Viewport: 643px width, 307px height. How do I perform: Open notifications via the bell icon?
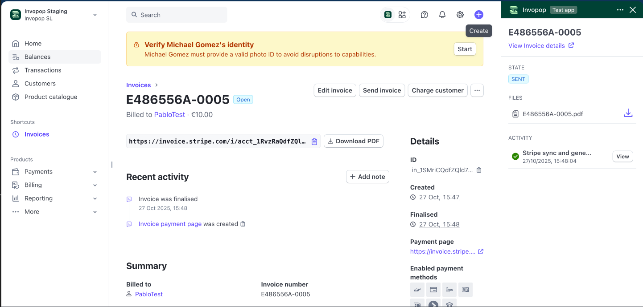pos(442,15)
